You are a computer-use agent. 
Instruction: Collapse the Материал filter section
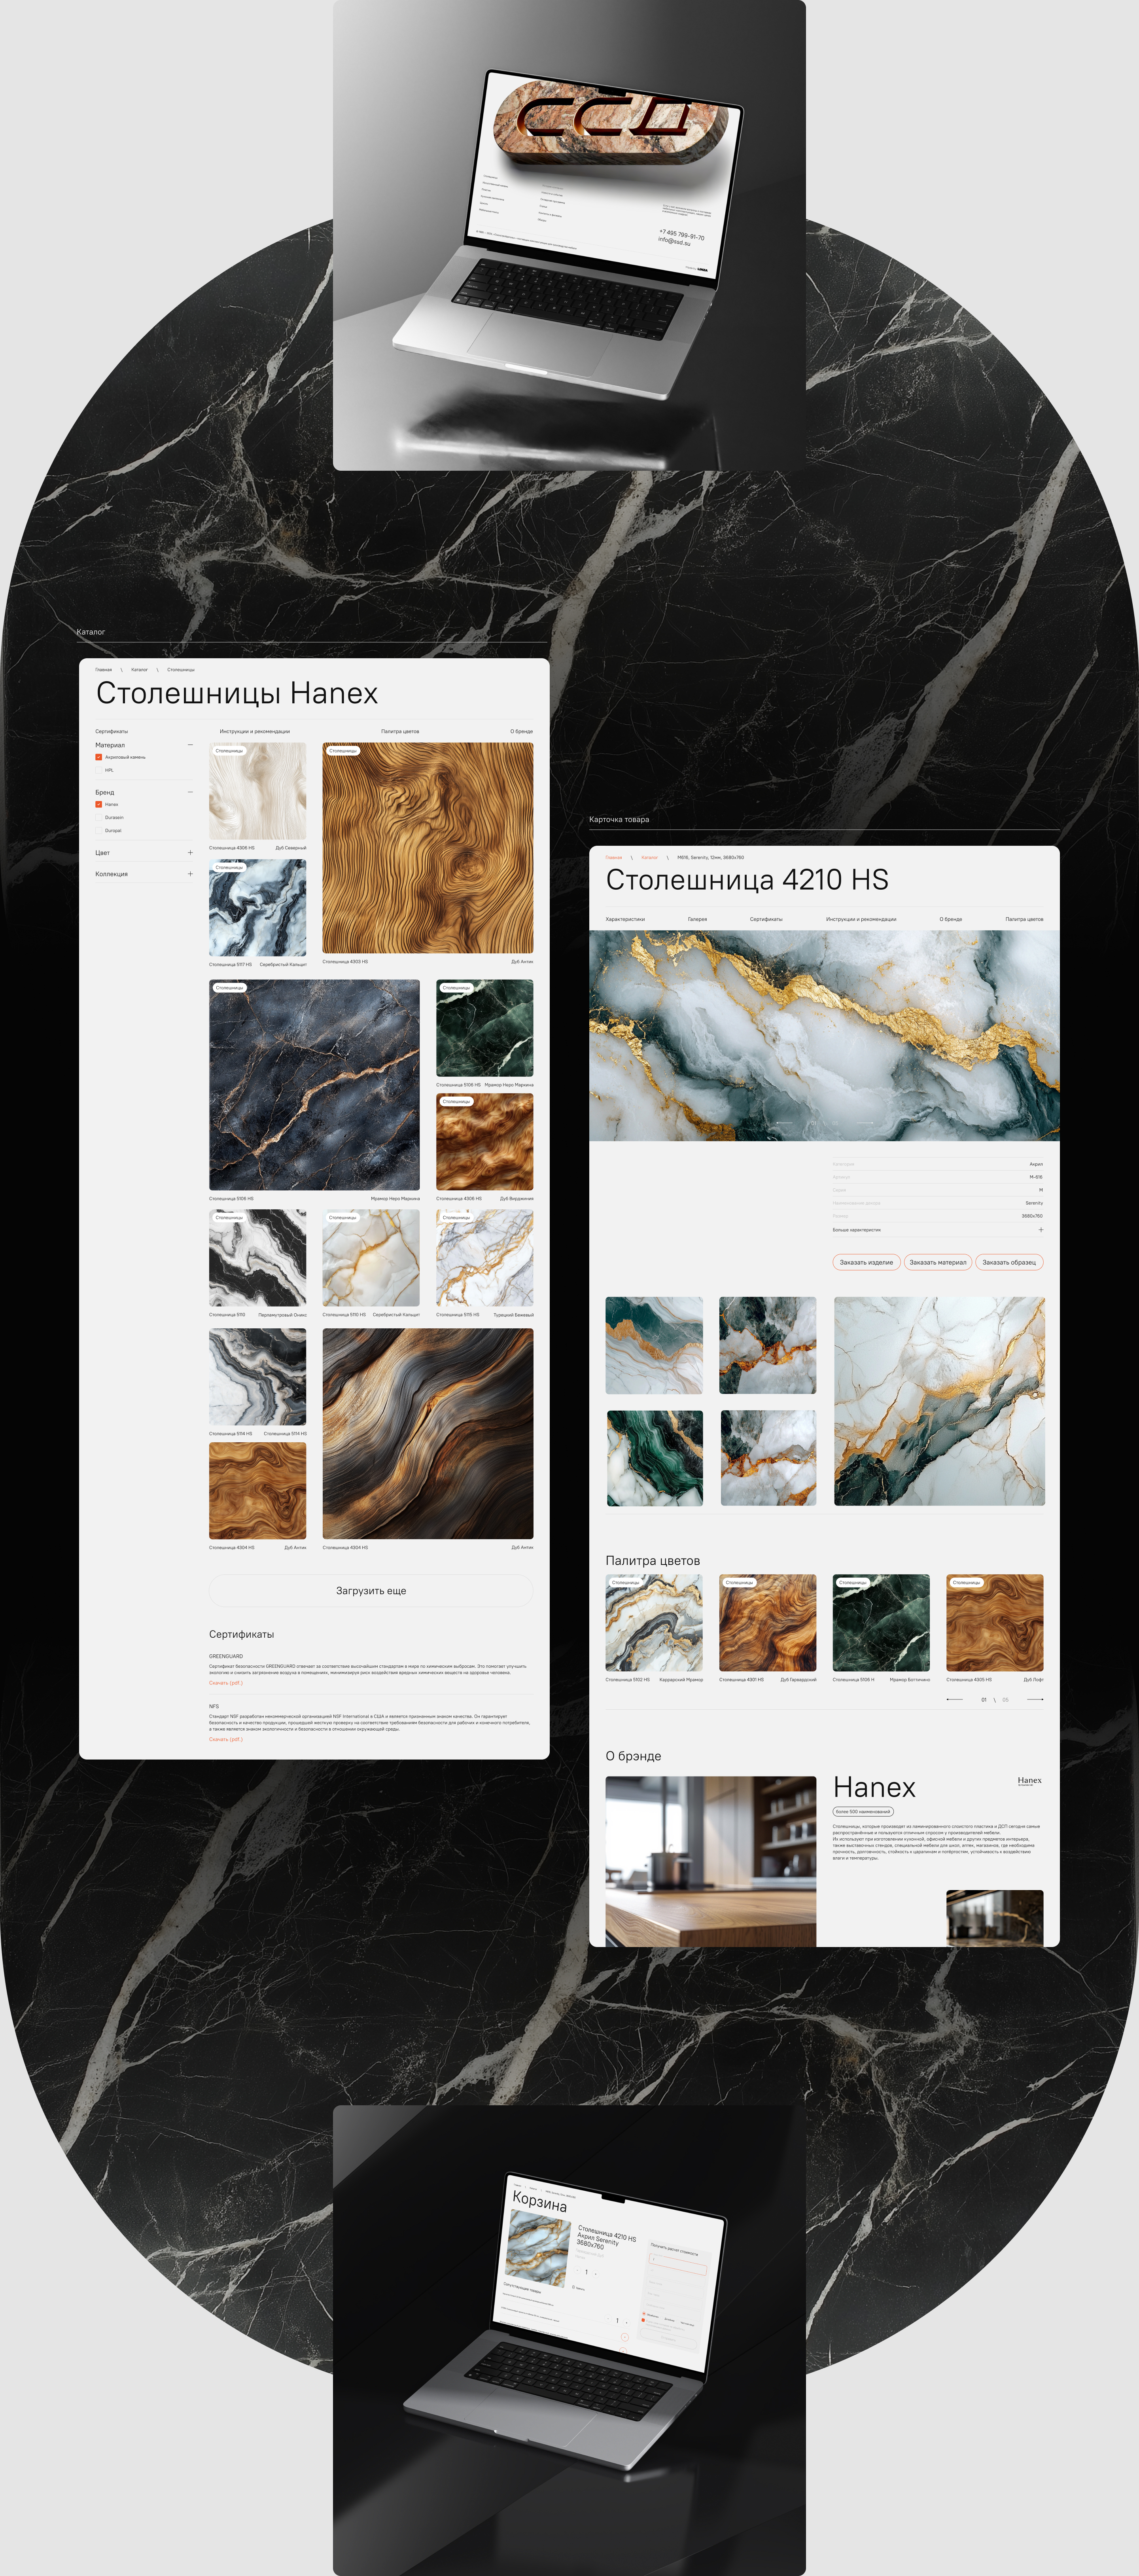click(190, 745)
